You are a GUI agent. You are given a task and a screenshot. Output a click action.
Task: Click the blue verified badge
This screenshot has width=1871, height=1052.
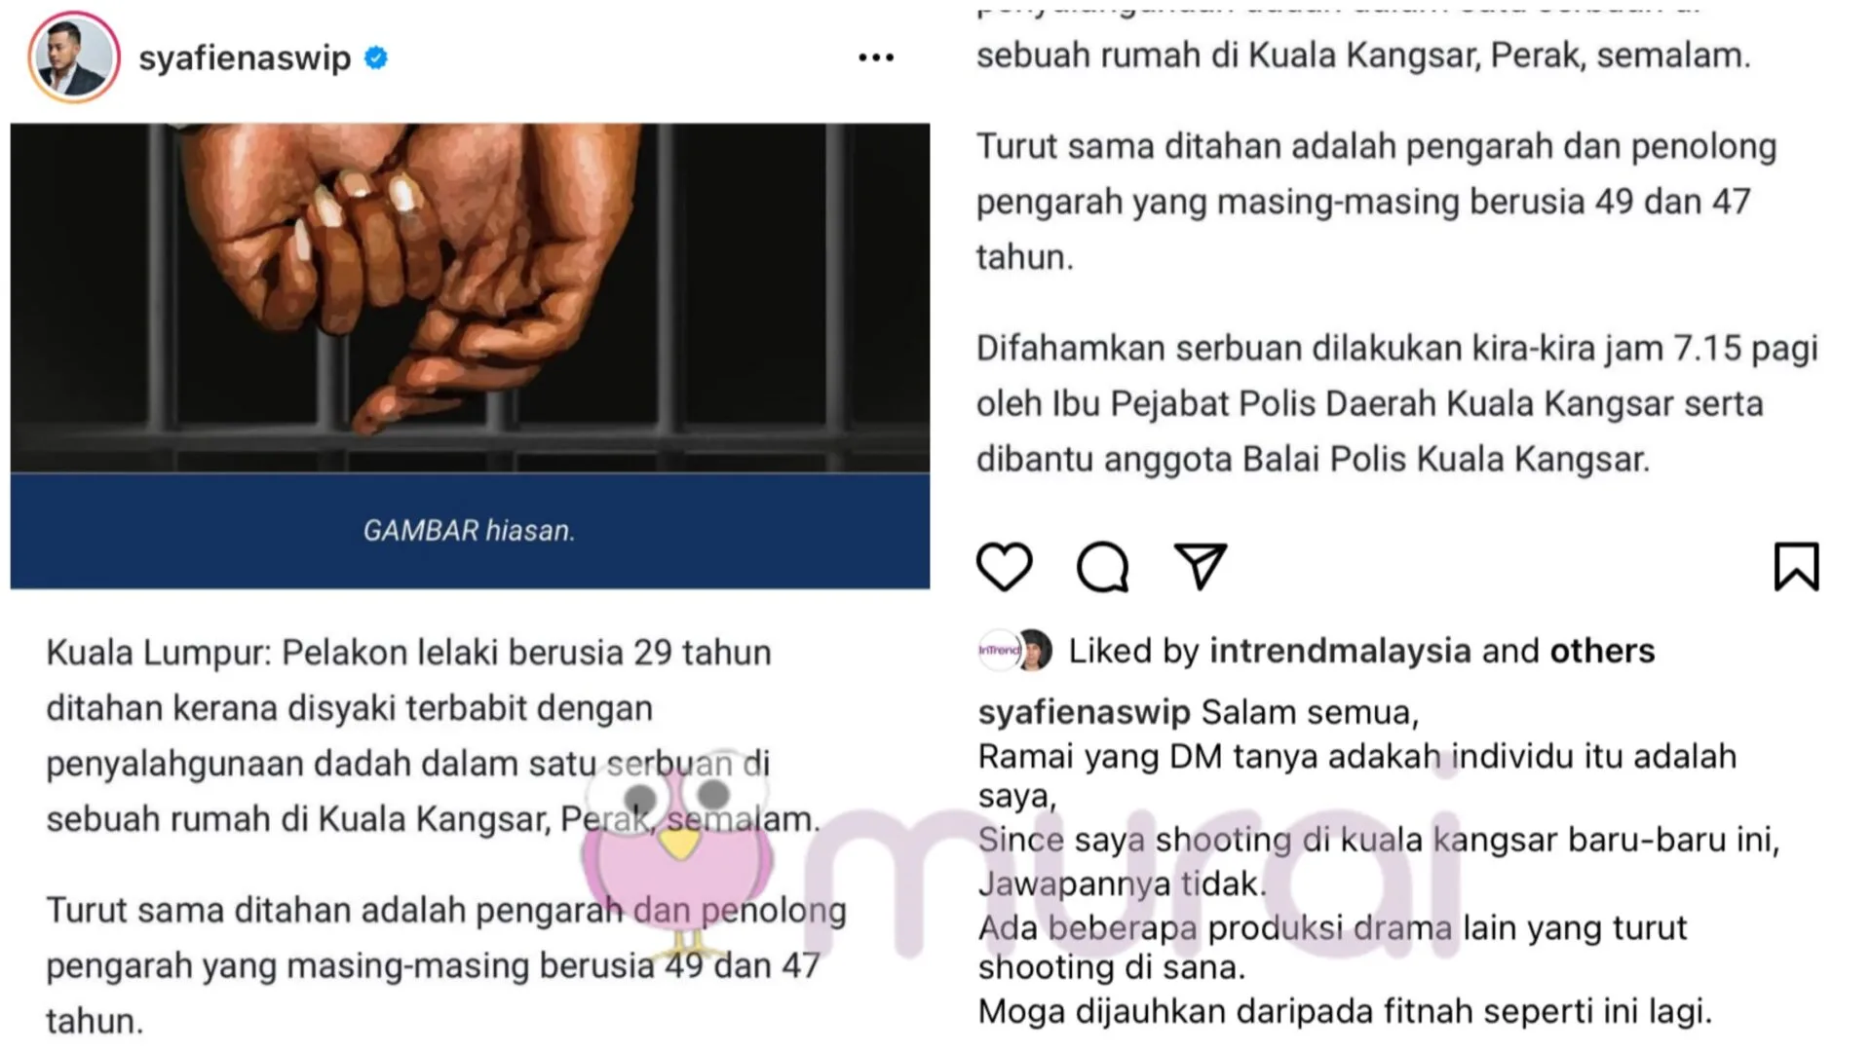coord(376,58)
